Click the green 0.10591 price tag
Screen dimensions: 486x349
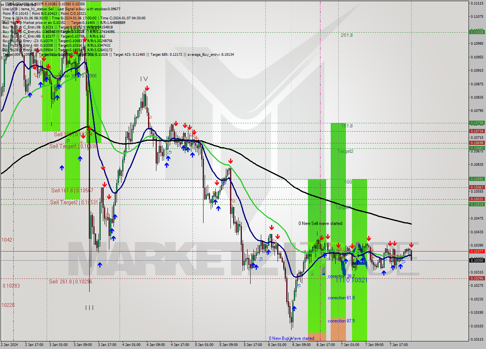coord(477,179)
